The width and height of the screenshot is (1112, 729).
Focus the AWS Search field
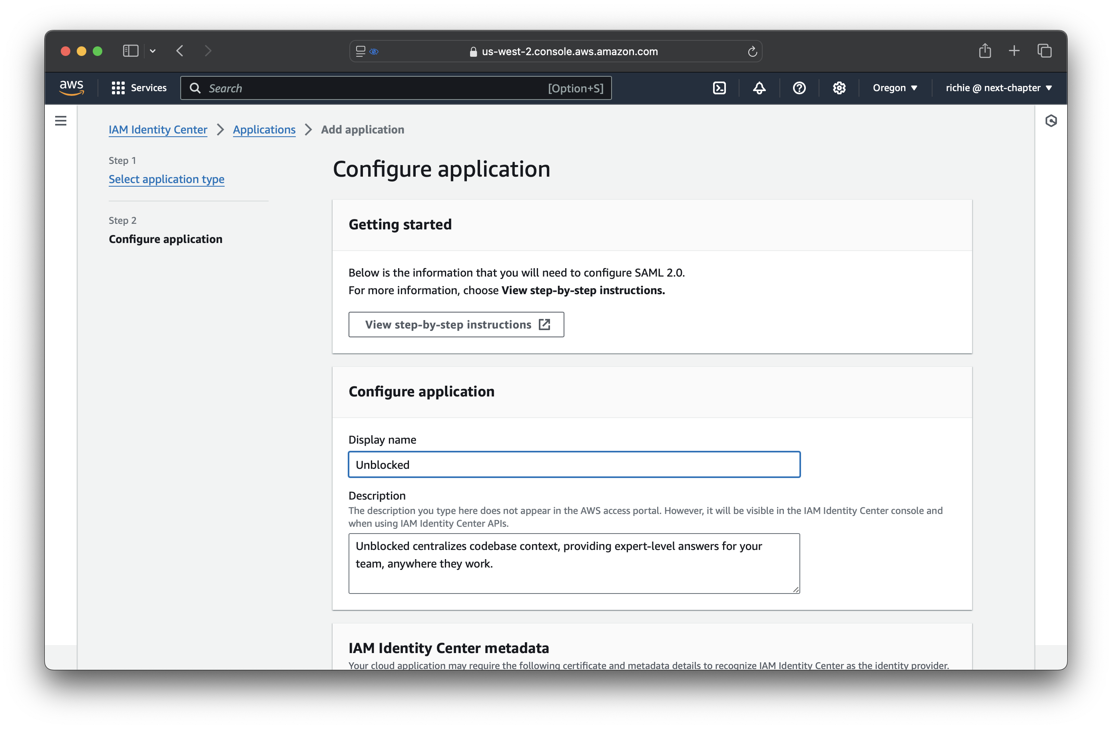click(x=395, y=88)
